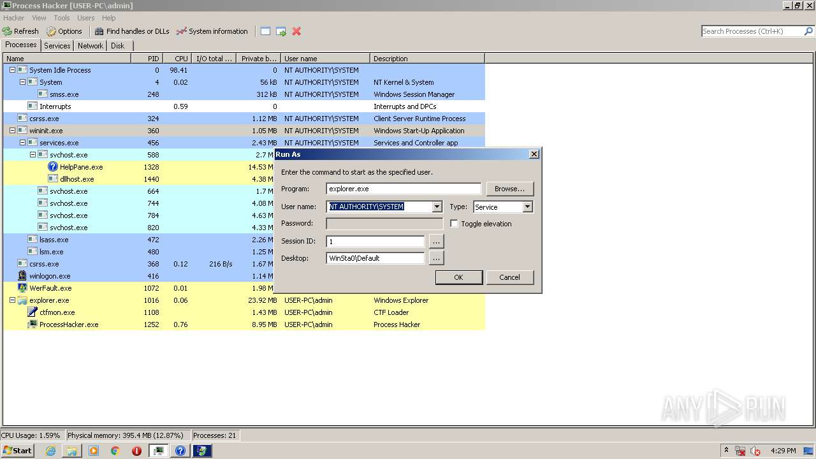This screenshot has height=459, width=816.
Task: Cancel the Run As dialog
Action: click(x=509, y=277)
